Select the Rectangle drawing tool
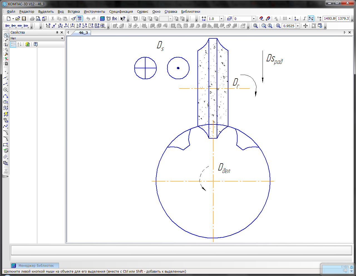Viewport: 356px width, 276px height. click(x=6, y=145)
